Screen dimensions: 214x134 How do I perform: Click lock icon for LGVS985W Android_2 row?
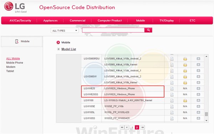[185, 77]
